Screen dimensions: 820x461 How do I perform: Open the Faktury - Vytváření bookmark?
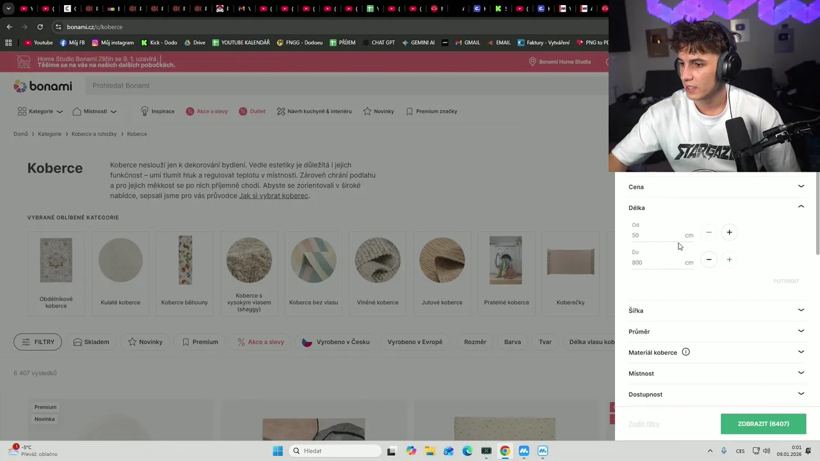pyautogui.click(x=543, y=43)
